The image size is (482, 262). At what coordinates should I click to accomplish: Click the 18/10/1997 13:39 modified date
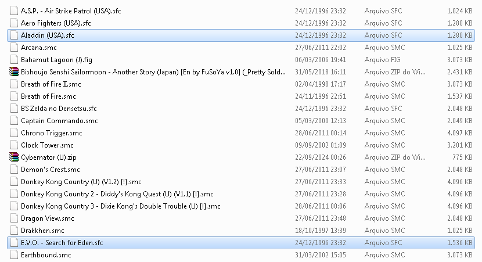pos(321,231)
